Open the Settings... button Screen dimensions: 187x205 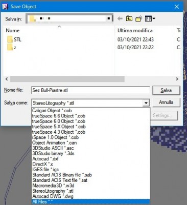pos(164,115)
